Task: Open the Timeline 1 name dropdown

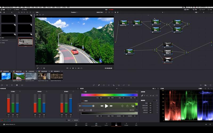Action: 75,12
